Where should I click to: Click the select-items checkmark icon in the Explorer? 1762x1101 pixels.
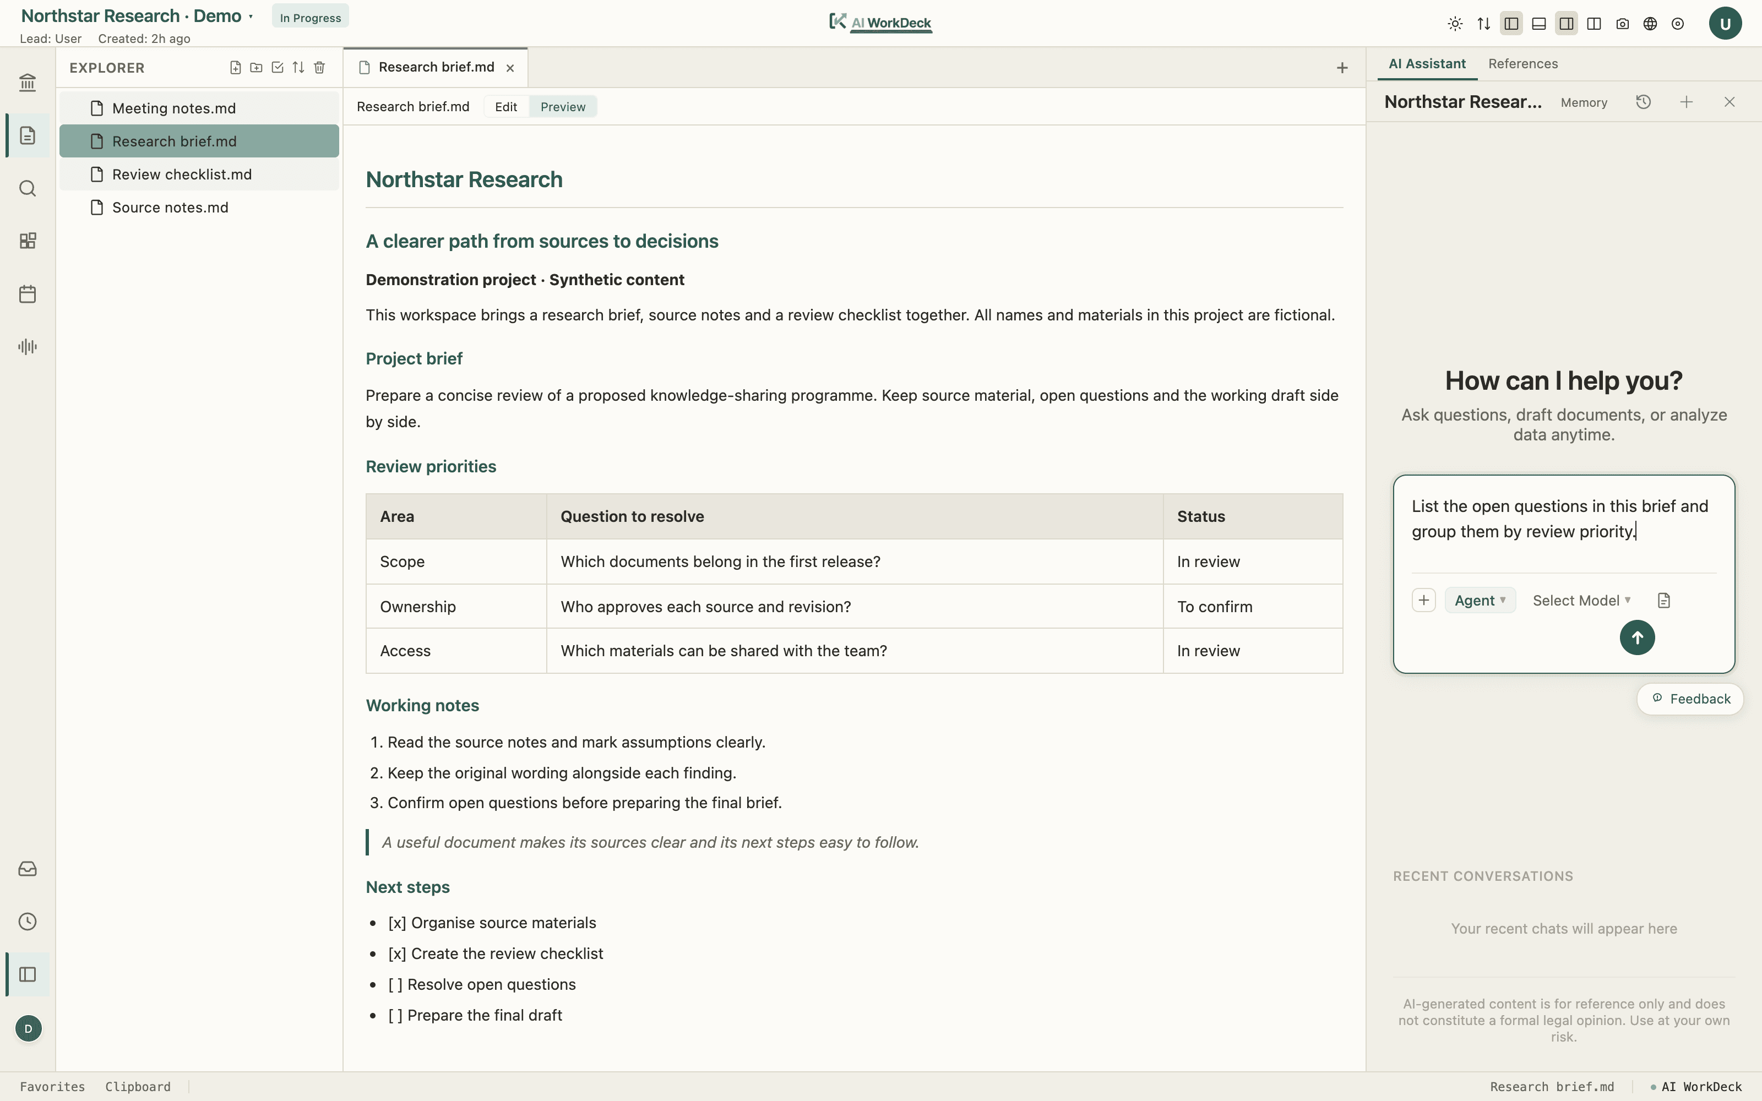278,68
